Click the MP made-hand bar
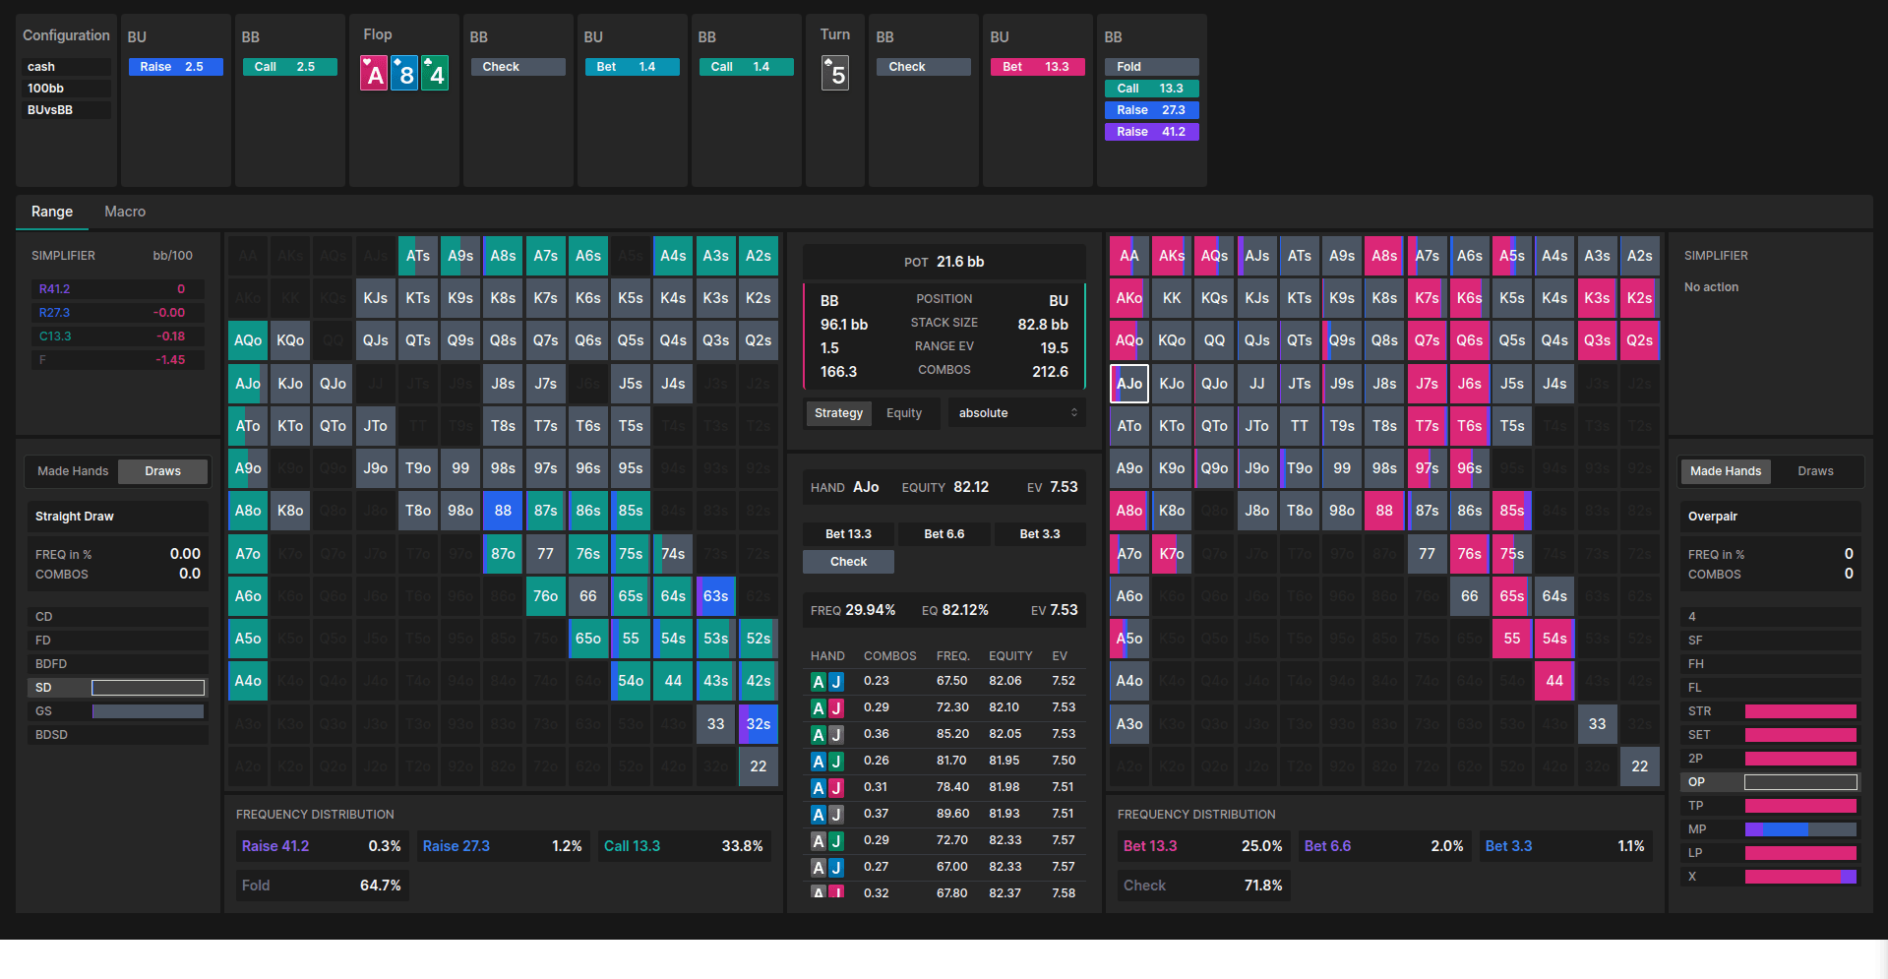The image size is (1888, 979). click(x=1800, y=829)
